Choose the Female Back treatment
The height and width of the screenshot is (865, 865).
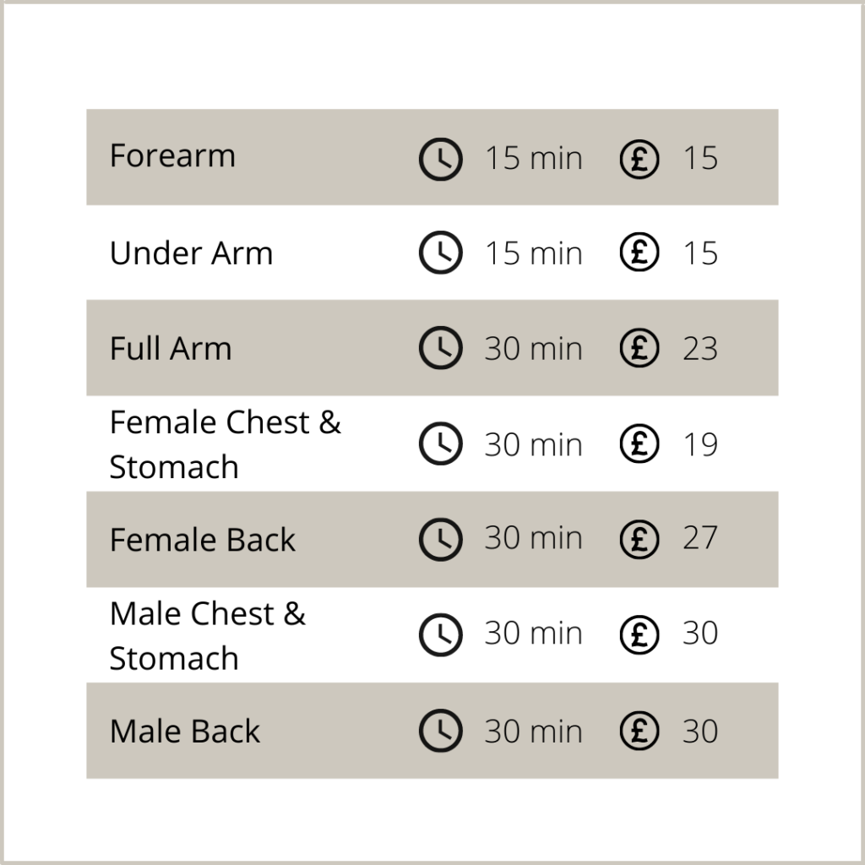(x=203, y=540)
